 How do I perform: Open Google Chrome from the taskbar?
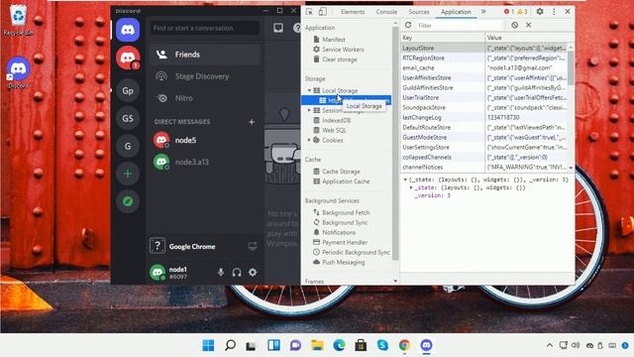[x=404, y=345]
